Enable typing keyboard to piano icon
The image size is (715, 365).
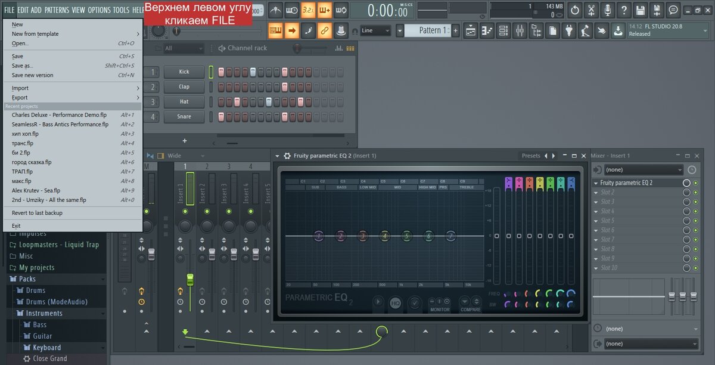coord(276,30)
